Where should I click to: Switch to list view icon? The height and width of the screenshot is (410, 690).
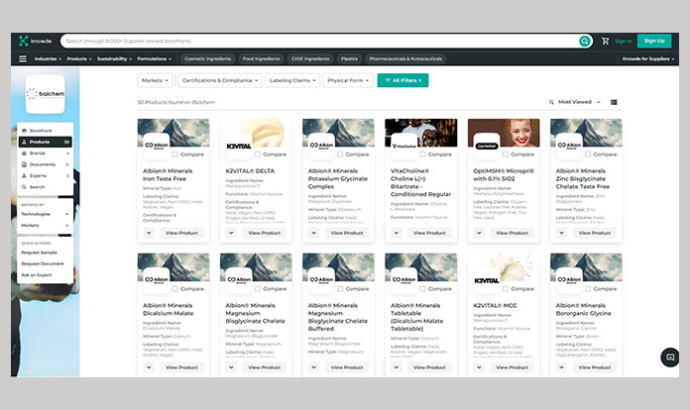[614, 102]
